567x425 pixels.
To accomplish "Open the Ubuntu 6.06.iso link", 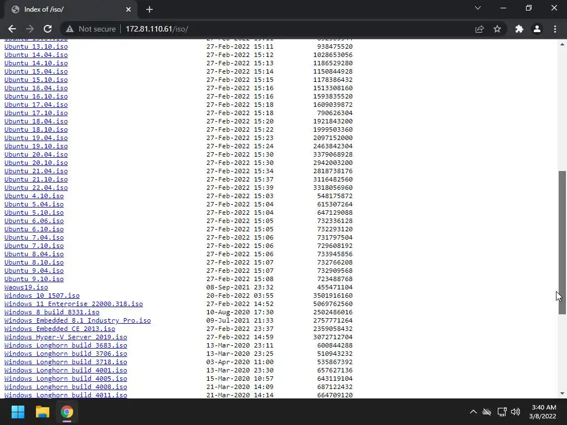I will 34,221.
